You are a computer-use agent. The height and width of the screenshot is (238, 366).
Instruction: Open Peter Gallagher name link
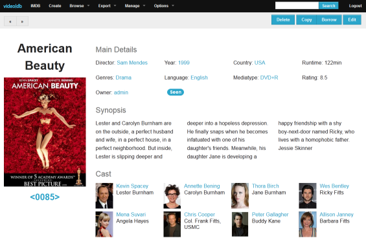point(270,215)
